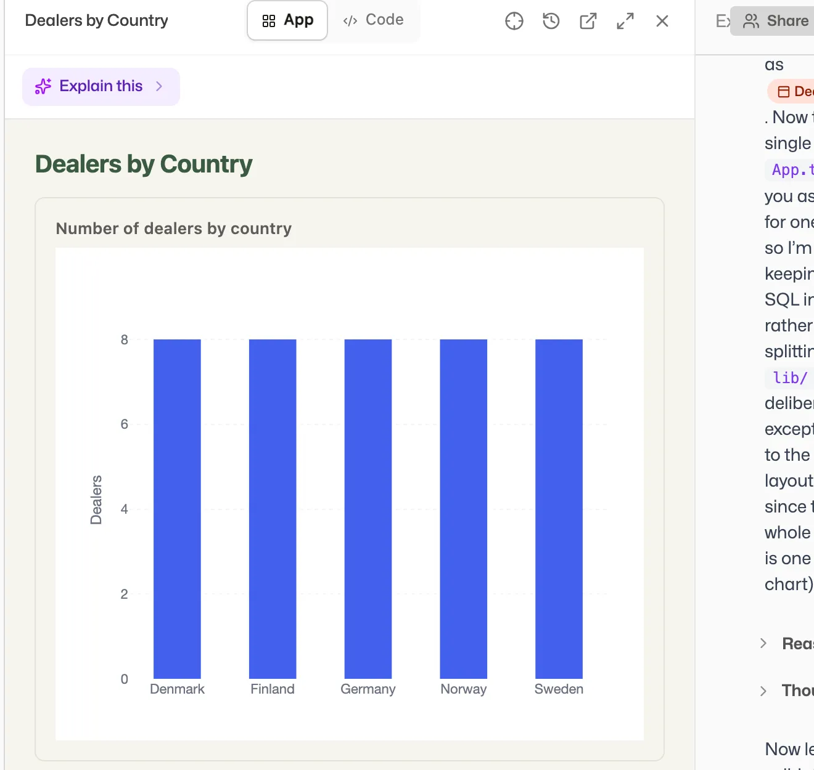
Task: Click the orange artifact chip in chat
Action: 791,92
